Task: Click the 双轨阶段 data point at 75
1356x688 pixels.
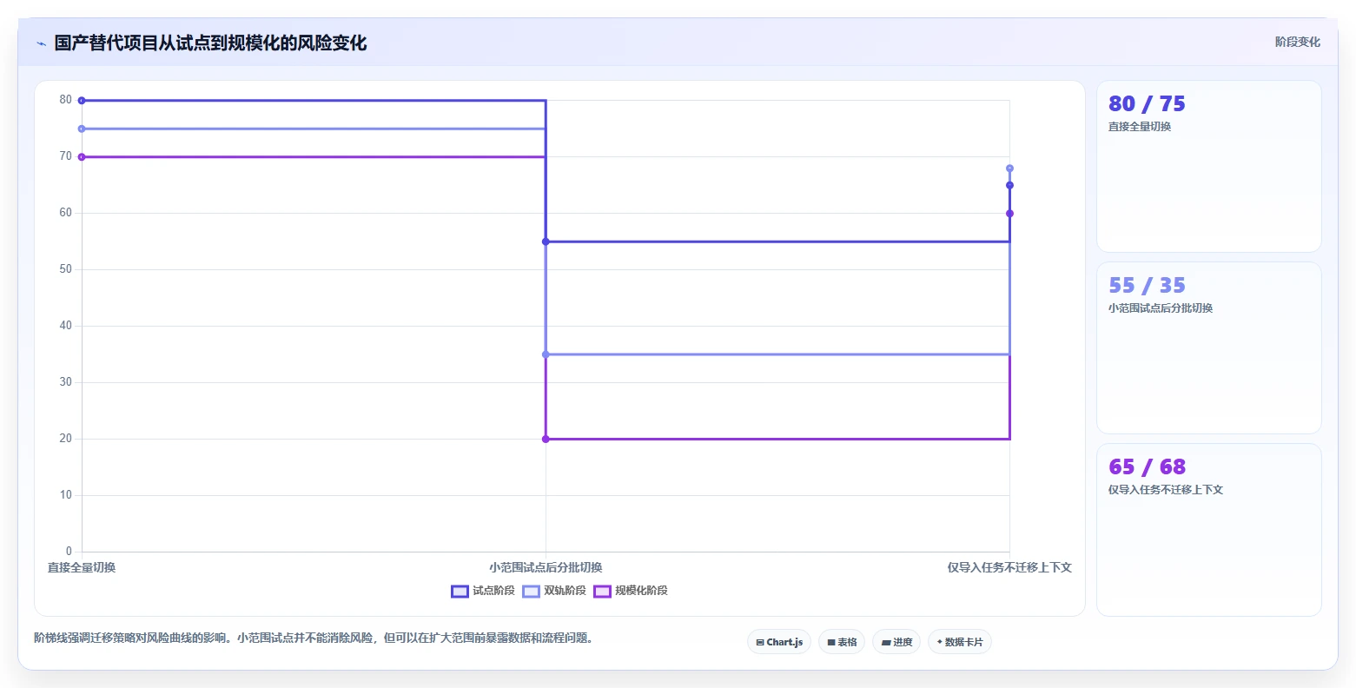Action: [82, 129]
